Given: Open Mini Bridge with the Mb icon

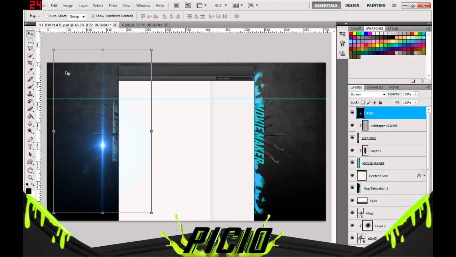Looking at the screenshot, I should [188, 5].
